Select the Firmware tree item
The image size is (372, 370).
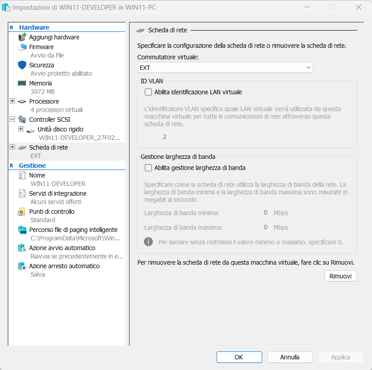[x=41, y=47]
